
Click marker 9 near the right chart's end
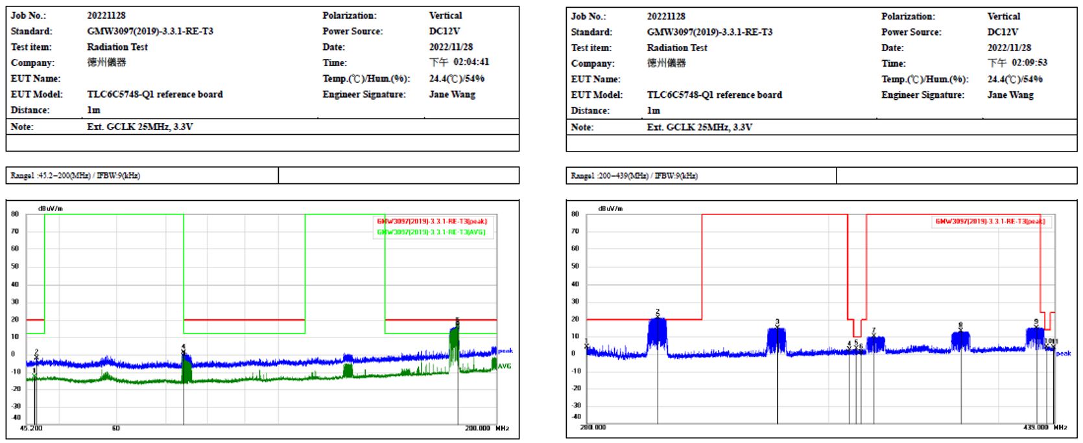click(1036, 322)
